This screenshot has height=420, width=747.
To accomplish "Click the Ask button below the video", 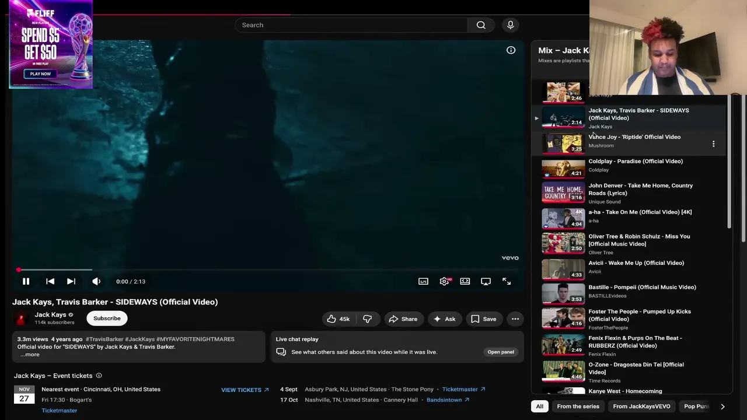I will [444, 319].
